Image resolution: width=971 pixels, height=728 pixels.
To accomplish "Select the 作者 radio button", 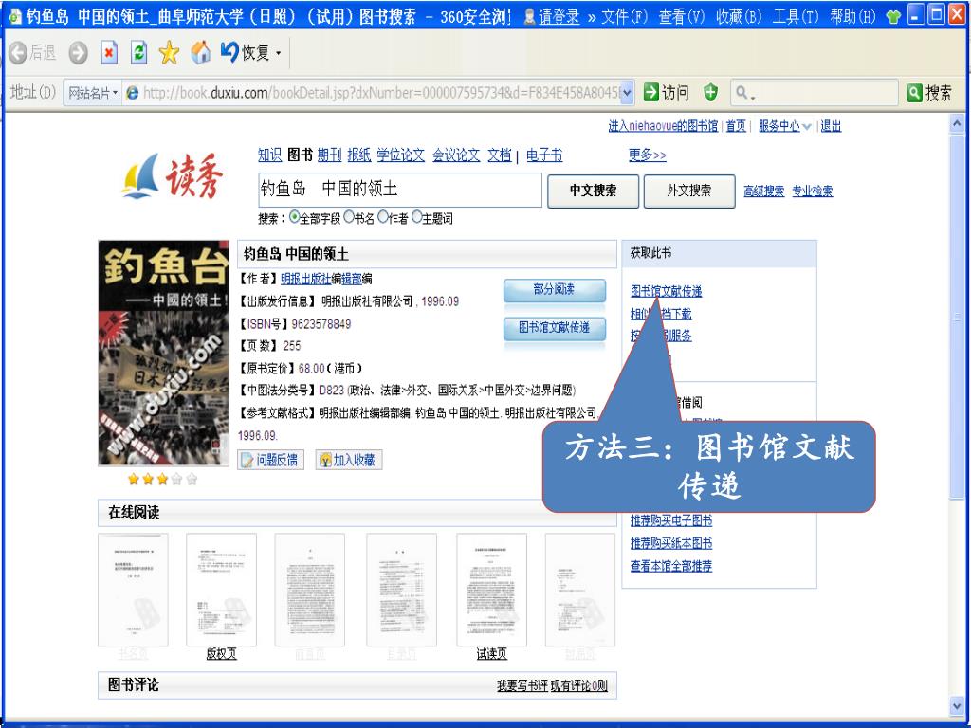I will 383,217.
